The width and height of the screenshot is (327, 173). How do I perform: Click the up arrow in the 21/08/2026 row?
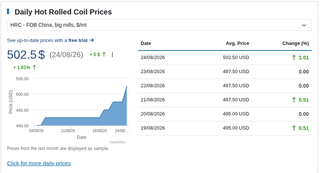[294, 100]
